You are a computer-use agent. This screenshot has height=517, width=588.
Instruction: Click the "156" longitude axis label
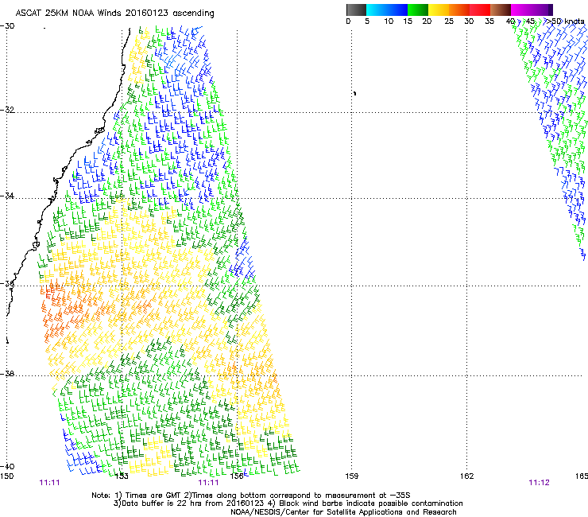[237, 476]
